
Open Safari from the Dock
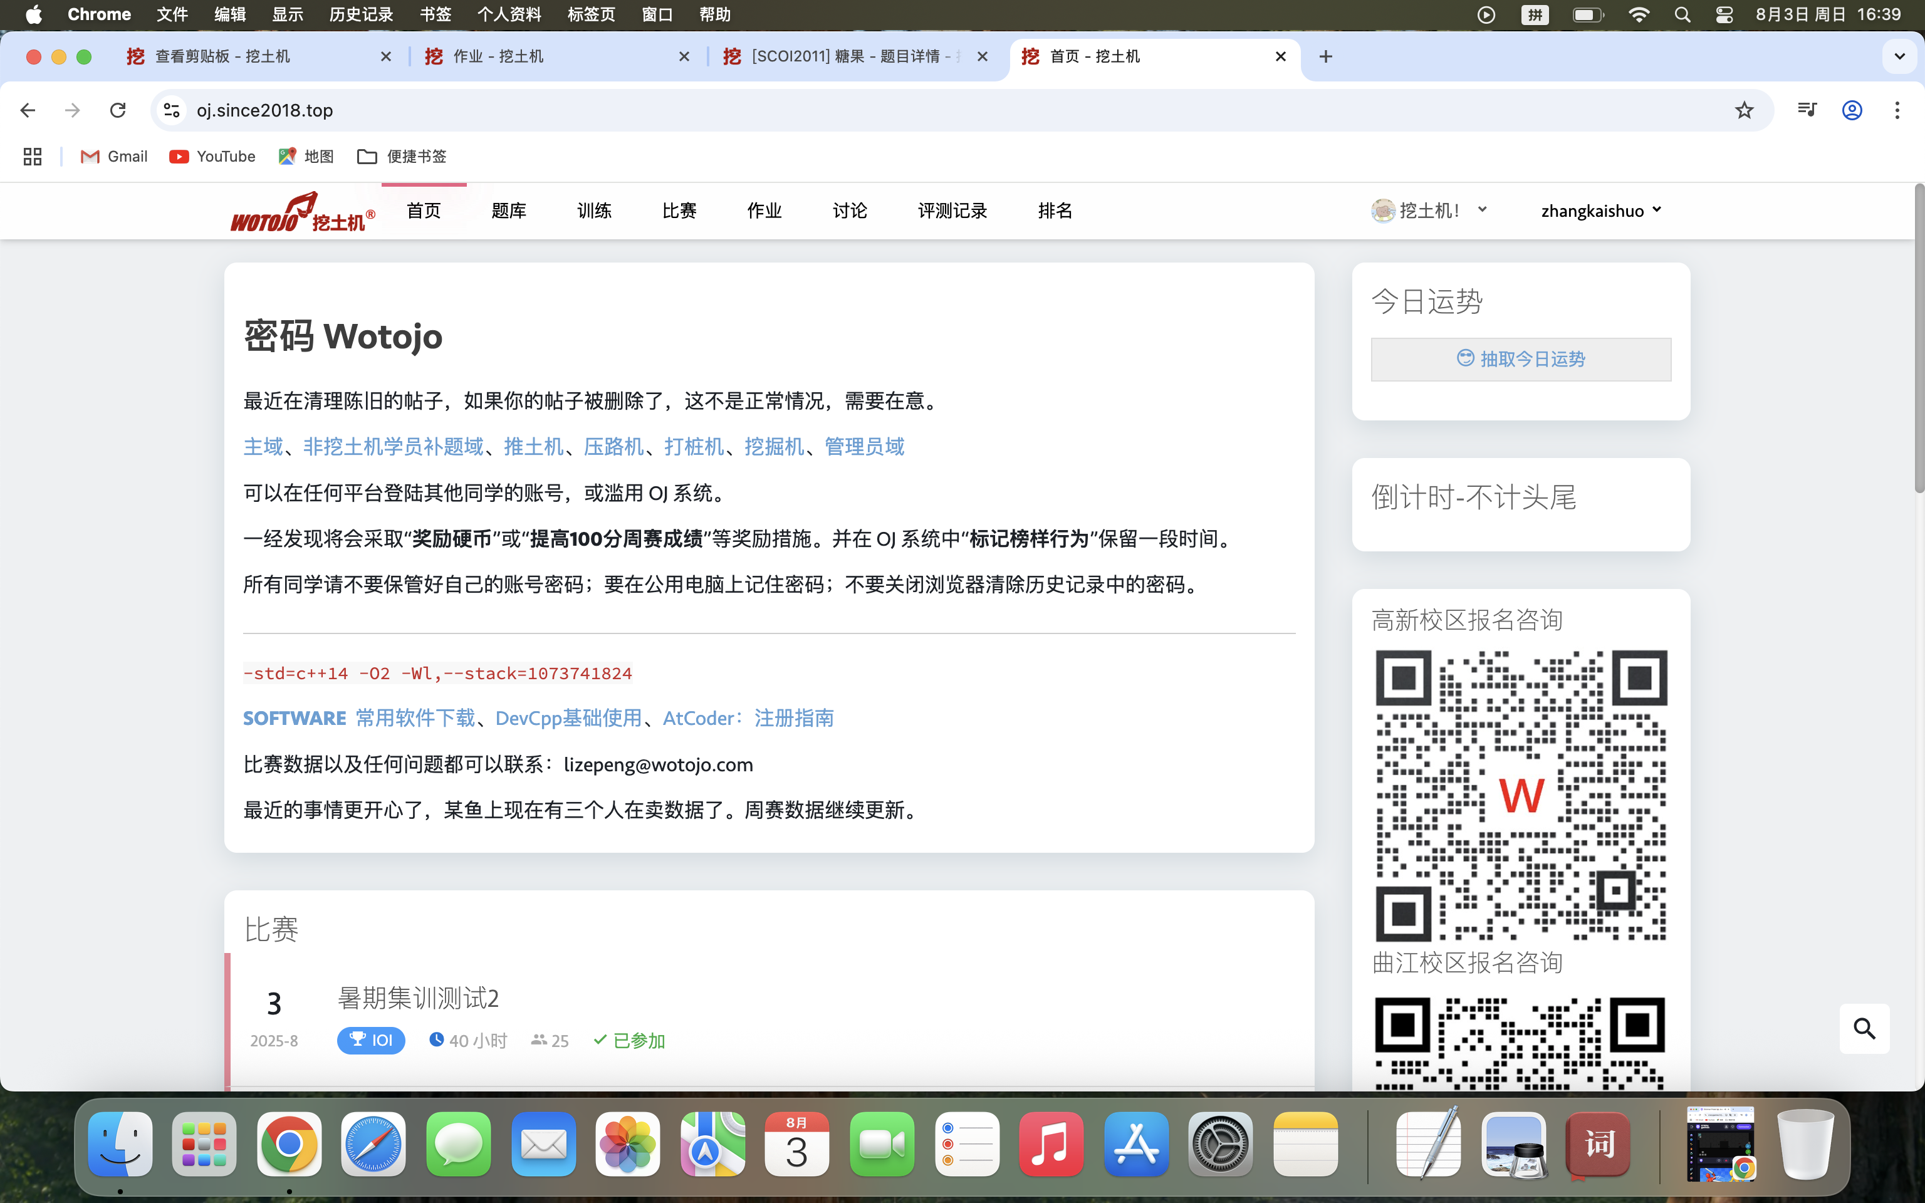[374, 1144]
